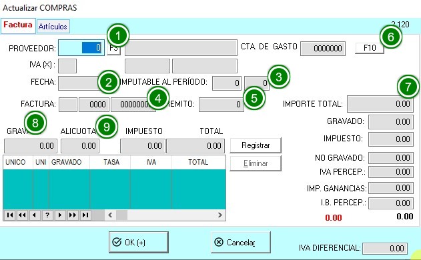
Task: Click the IMPUESTO field in entry row
Action: coord(143,146)
